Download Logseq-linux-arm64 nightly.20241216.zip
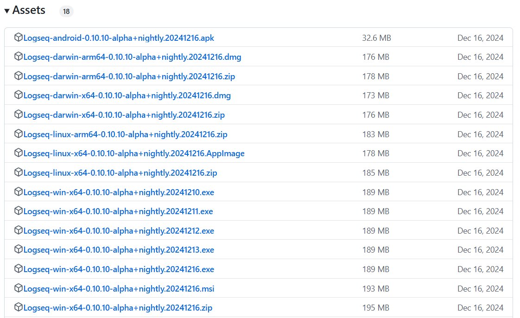This screenshot has width=520, height=318. pyautogui.click(x=125, y=134)
